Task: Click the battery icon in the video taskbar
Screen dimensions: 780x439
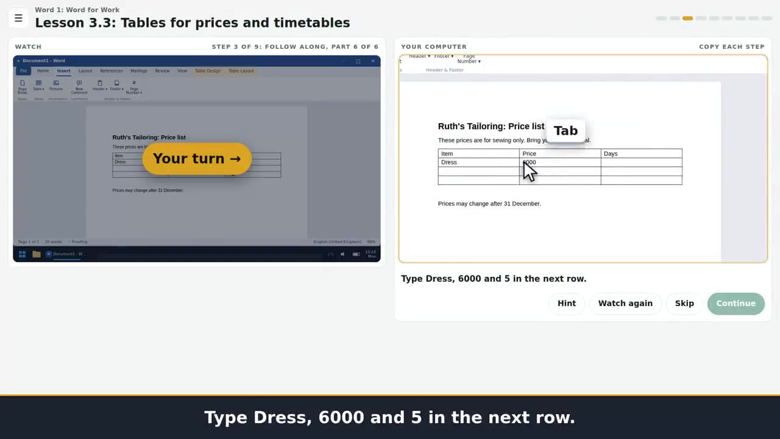Action: (356, 254)
